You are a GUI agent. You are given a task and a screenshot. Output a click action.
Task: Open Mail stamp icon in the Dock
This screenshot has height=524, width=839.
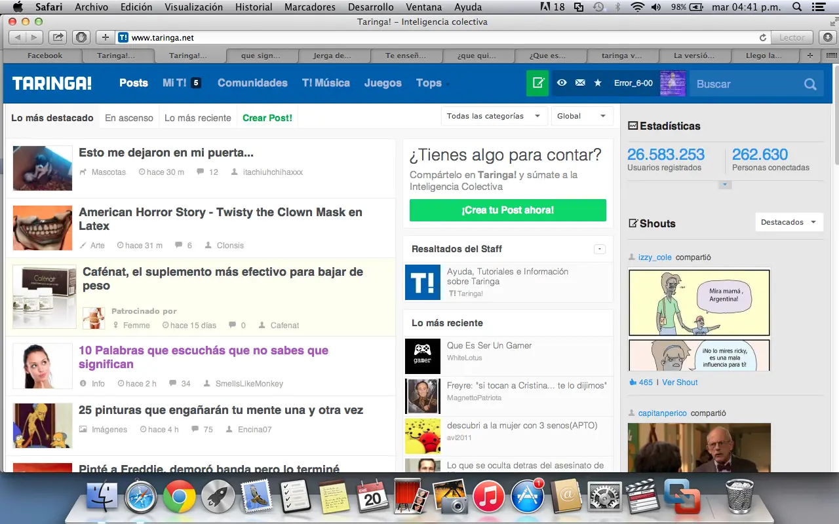(256, 497)
